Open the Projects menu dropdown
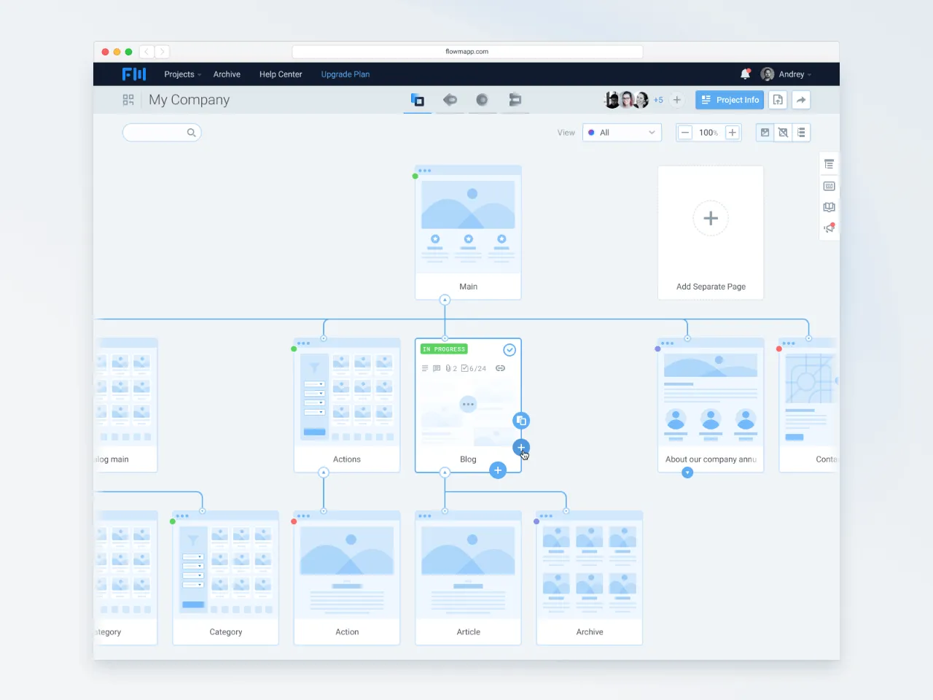The height and width of the screenshot is (700, 933). point(180,74)
